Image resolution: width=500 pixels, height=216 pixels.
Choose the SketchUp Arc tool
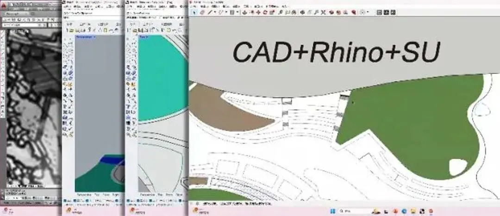pyautogui.click(x=220, y=12)
